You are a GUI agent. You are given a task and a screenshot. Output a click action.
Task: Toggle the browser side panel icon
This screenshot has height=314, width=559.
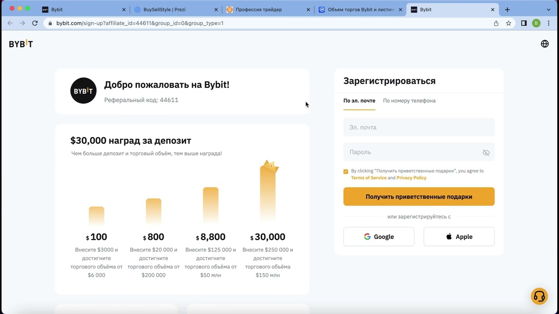point(524,23)
